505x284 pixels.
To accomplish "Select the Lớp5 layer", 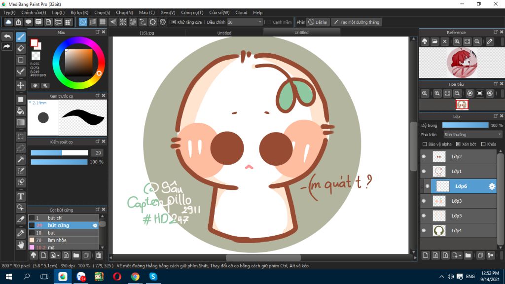I will [459, 216].
